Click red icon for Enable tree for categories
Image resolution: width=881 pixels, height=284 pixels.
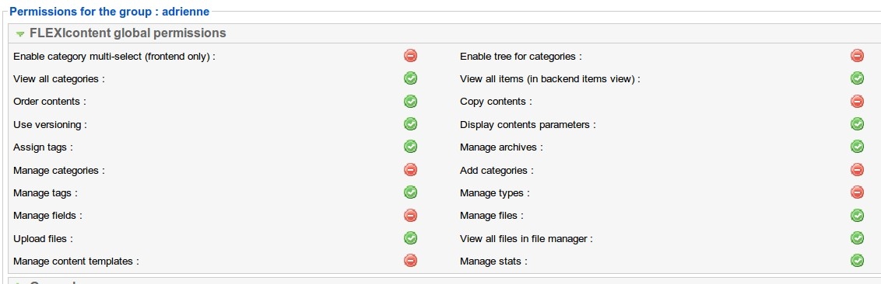pos(857,55)
